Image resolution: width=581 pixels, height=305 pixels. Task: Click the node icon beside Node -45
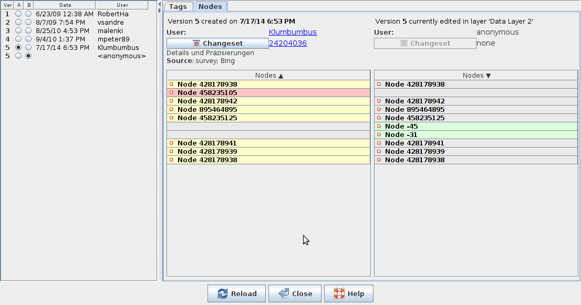(379, 127)
